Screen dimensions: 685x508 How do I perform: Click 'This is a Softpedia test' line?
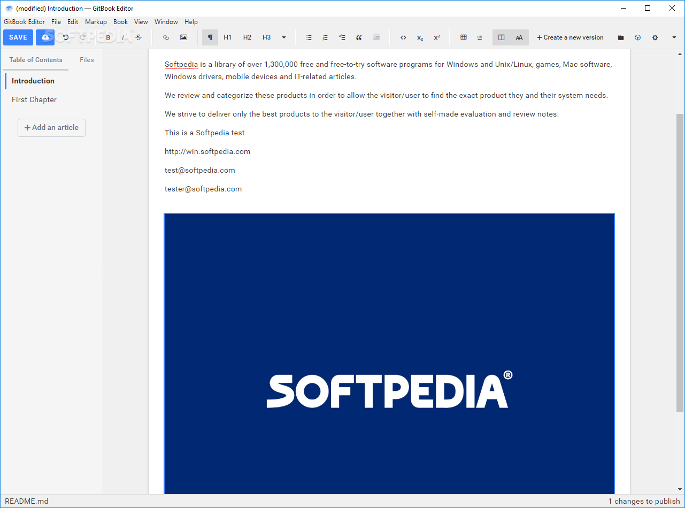point(205,133)
